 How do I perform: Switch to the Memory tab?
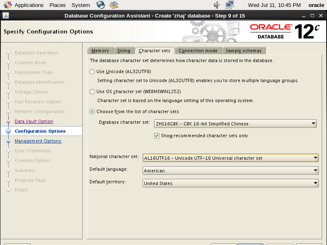point(100,51)
